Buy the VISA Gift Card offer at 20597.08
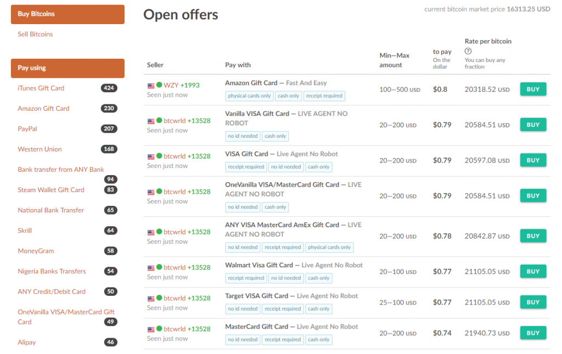This screenshot has width=562, height=354. [533, 160]
